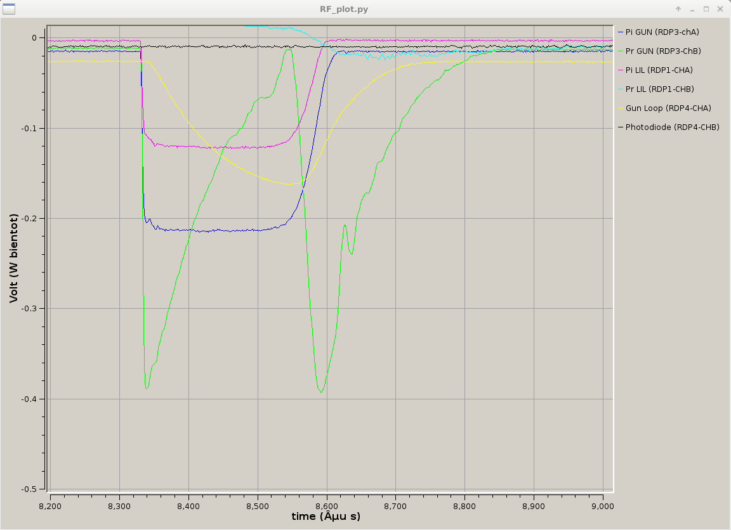731x530 pixels.
Task: Minimize the RF_plot.py window
Action: pyautogui.click(x=692, y=10)
